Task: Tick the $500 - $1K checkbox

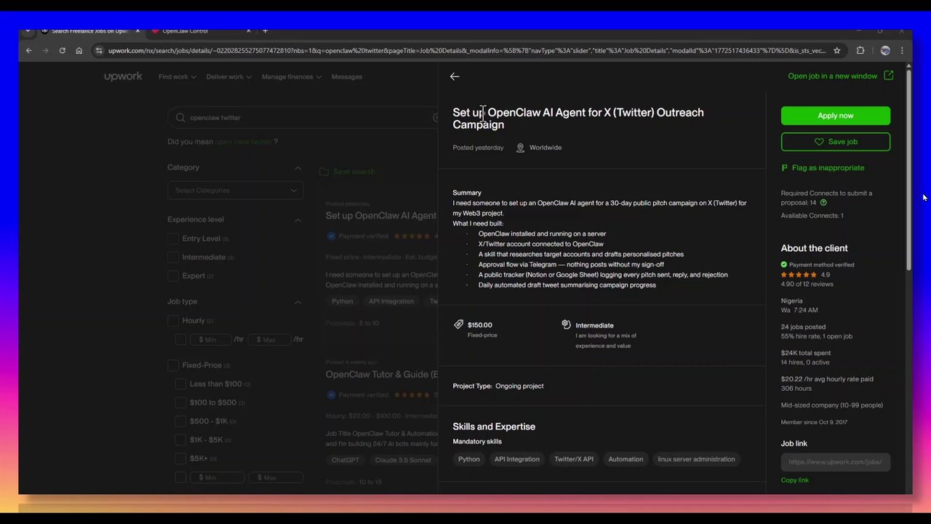Action: (x=180, y=421)
